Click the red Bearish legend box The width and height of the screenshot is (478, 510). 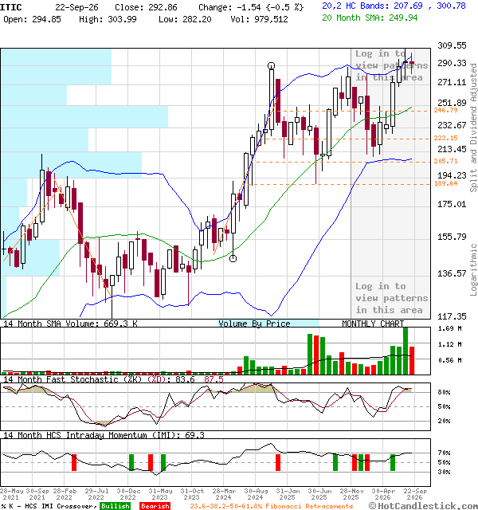click(155, 506)
